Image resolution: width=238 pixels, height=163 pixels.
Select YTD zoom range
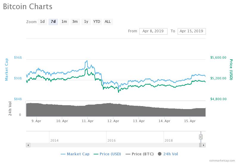[x=97, y=22]
